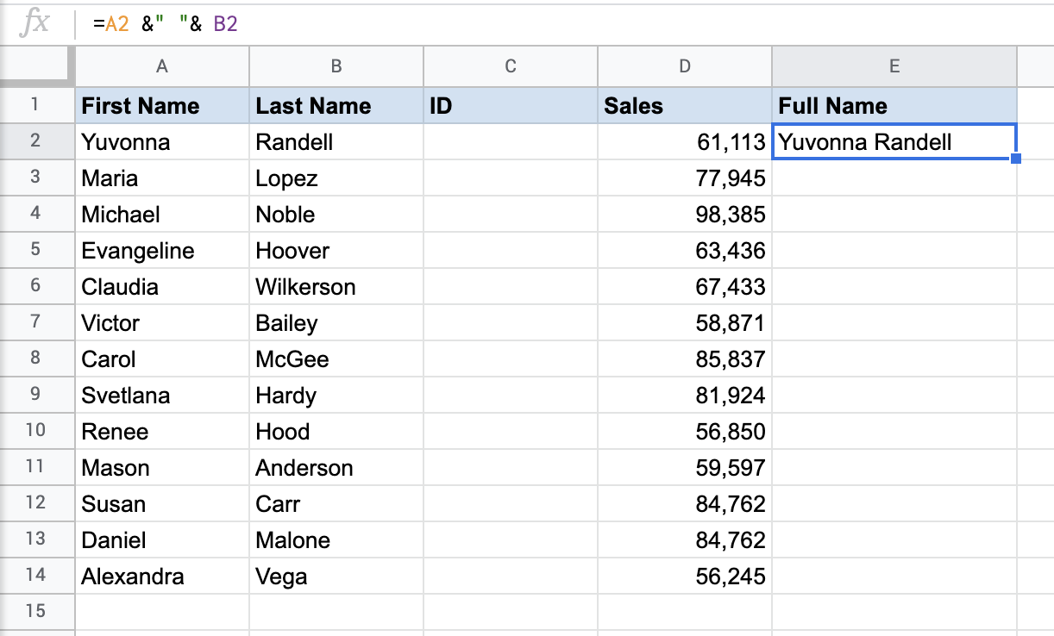Select the cell with Svetlana

(x=162, y=395)
